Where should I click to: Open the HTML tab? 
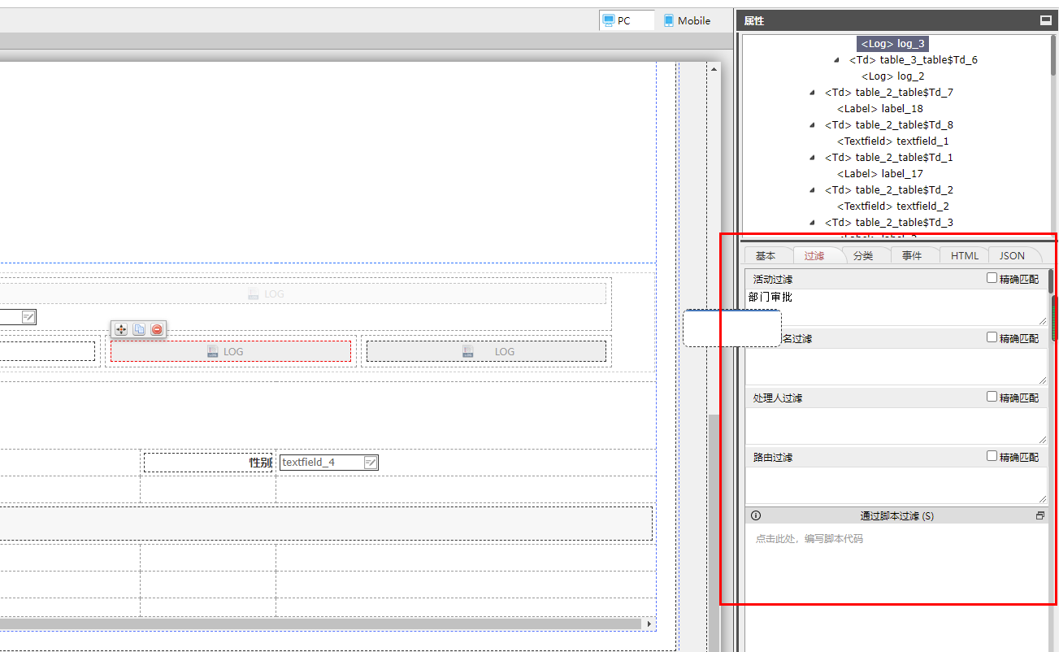coord(965,255)
